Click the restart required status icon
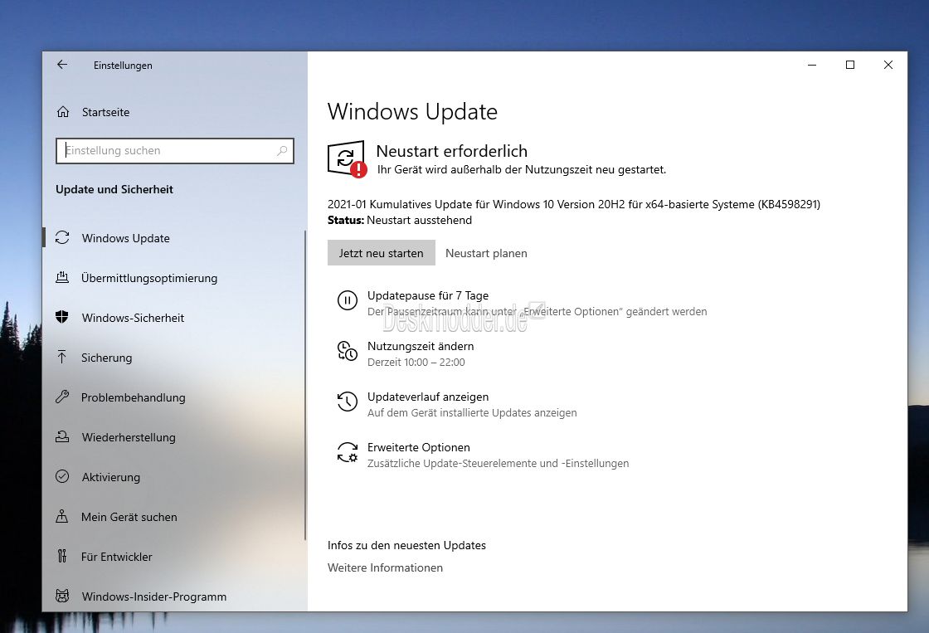The width and height of the screenshot is (929, 633). point(348,158)
